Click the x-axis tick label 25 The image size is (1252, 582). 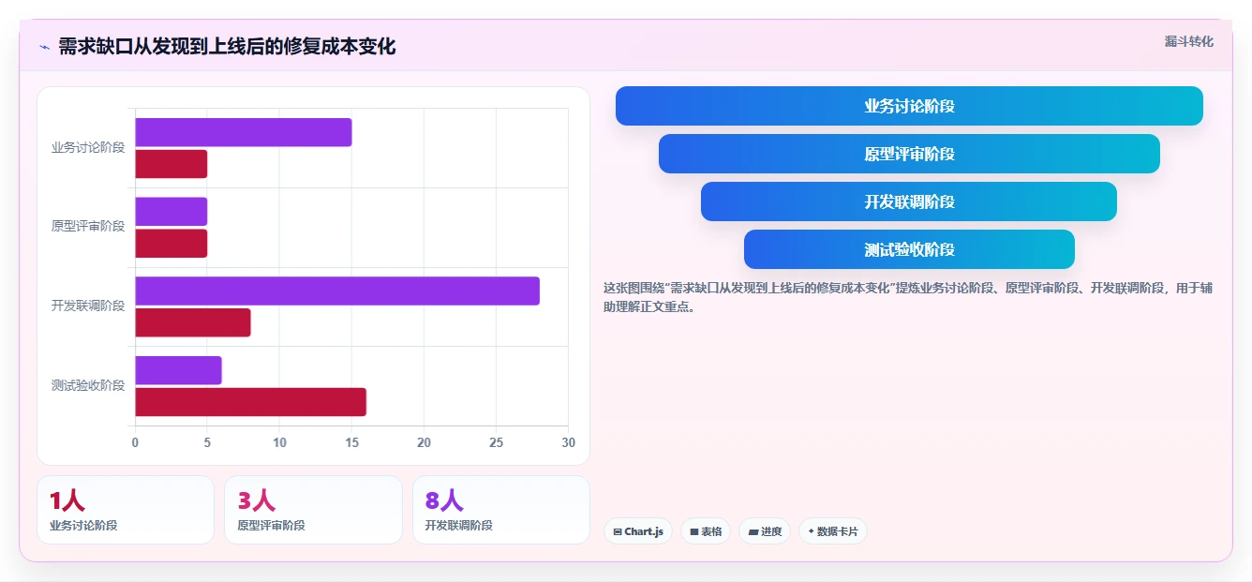pyautogui.click(x=496, y=442)
